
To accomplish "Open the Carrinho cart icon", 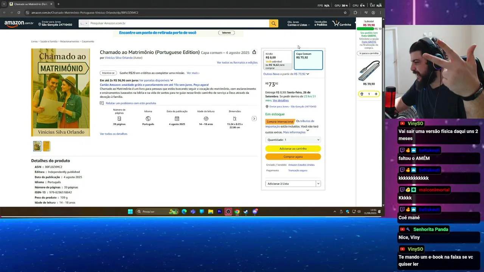I will tap(342, 23).
